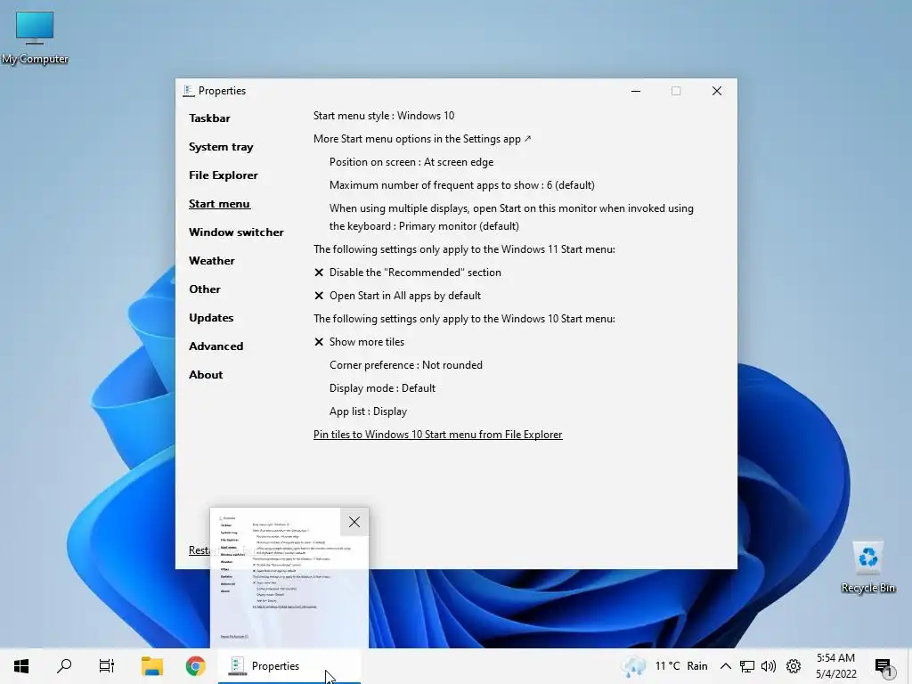
Task: Open the weather widget showing 11 °C Rain
Action: pos(664,666)
